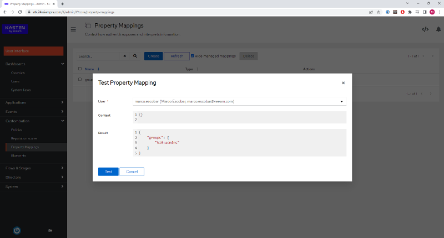Open Policies in the sidebar
The height and width of the screenshot is (238, 444).
click(x=17, y=130)
